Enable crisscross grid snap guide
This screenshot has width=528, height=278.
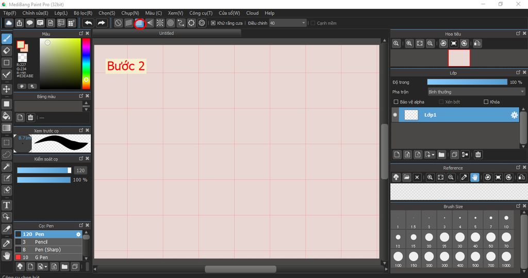click(x=139, y=23)
